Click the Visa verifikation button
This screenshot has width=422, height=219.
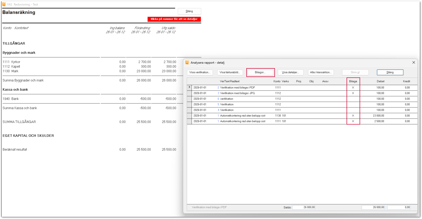pyautogui.click(x=200, y=72)
